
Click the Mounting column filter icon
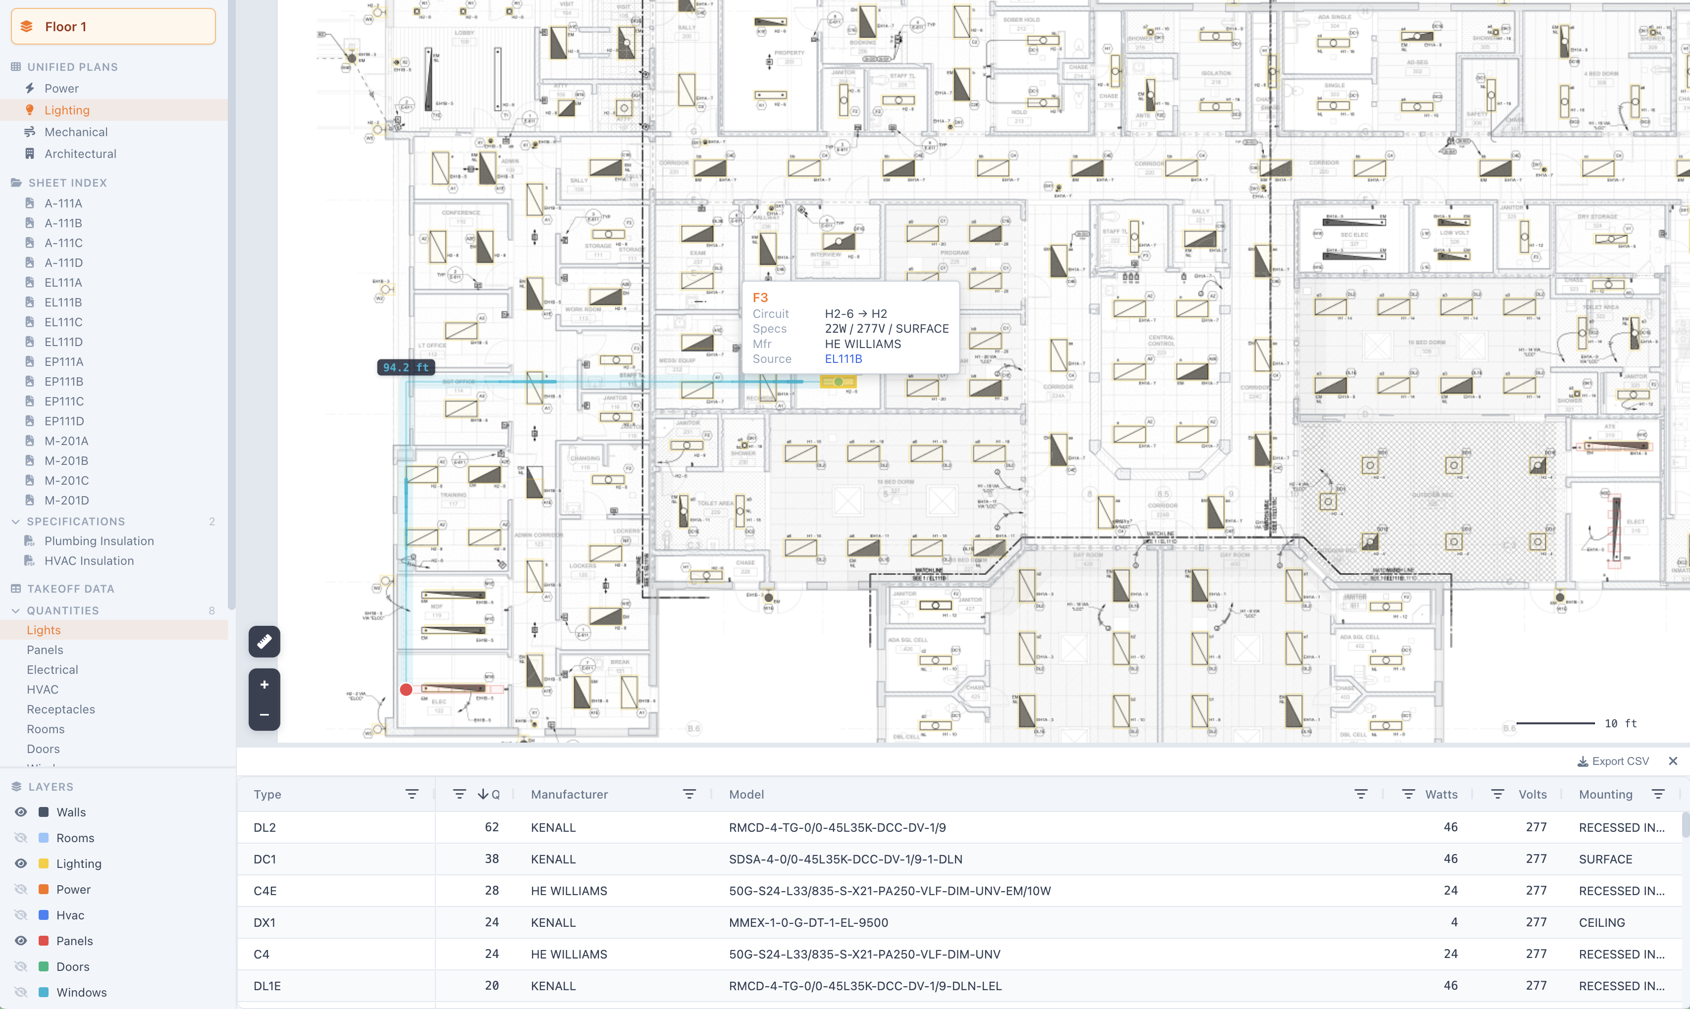(1658, 794)
